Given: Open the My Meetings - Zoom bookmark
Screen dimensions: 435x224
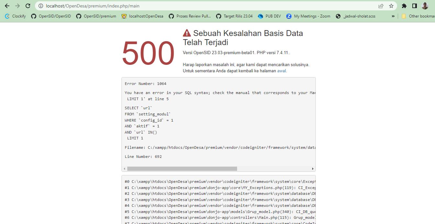Looking at the screenshot, I should [308, 16].
